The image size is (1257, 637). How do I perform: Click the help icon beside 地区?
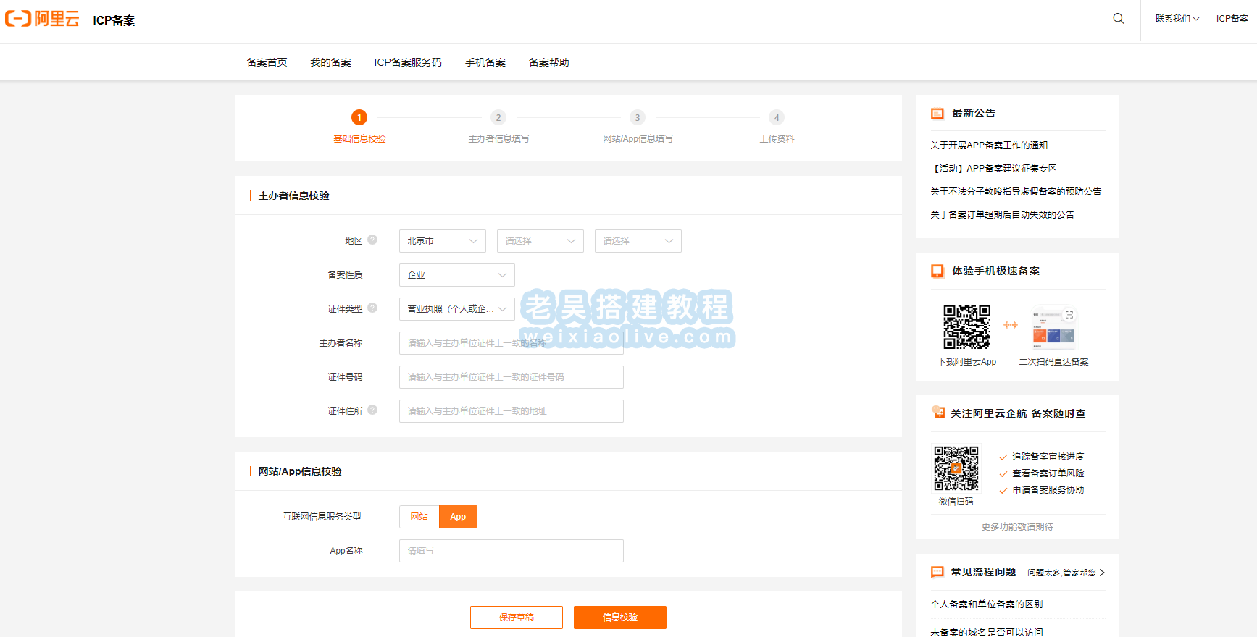click(x=372, y=240)
